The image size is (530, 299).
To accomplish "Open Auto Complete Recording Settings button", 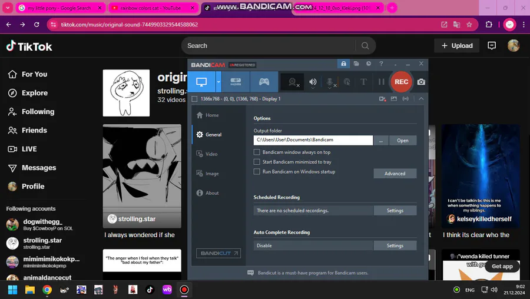I will coord(395,245).
